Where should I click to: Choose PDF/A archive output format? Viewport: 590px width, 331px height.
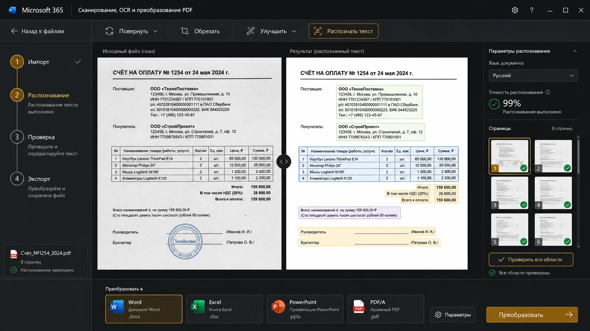point(386,309)
